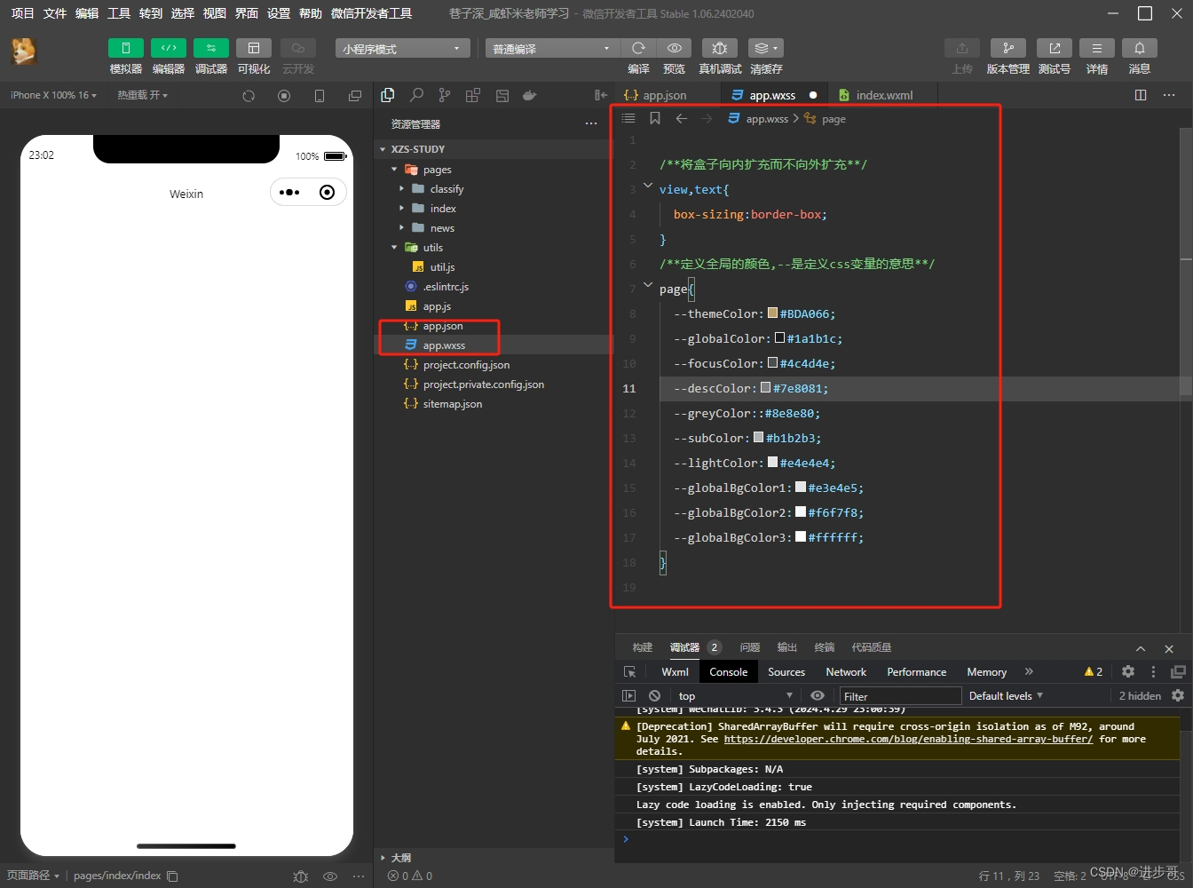Switch to the Network devtools tab

coord(846,672)
